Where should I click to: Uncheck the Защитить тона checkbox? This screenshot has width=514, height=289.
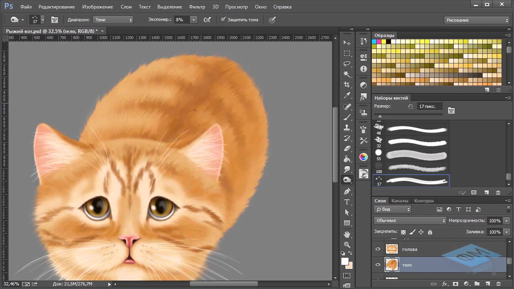(x=223, y=20)
